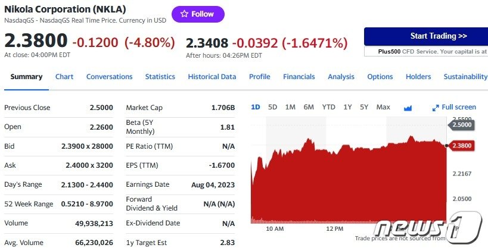Click the red intraday price chart
This screenshot has width=488, height=251.
[x=349, y=184]
